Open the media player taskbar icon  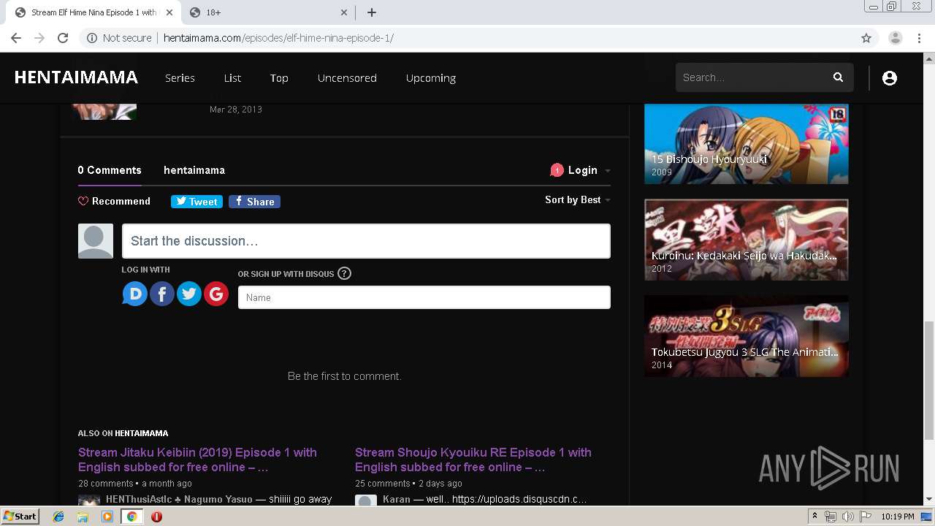coord(107,517)
